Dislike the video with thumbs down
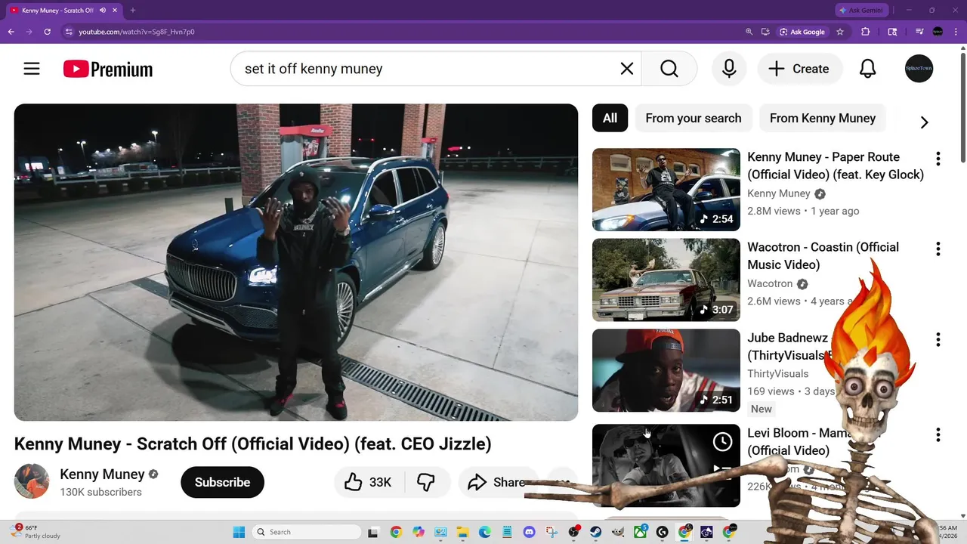This screenshot has width=967, height=544. [x=426, y=482]
